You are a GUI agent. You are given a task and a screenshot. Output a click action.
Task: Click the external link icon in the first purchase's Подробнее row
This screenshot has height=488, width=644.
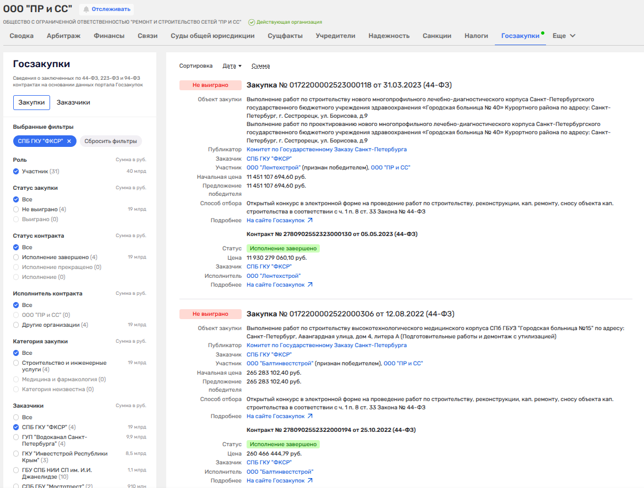310,221
